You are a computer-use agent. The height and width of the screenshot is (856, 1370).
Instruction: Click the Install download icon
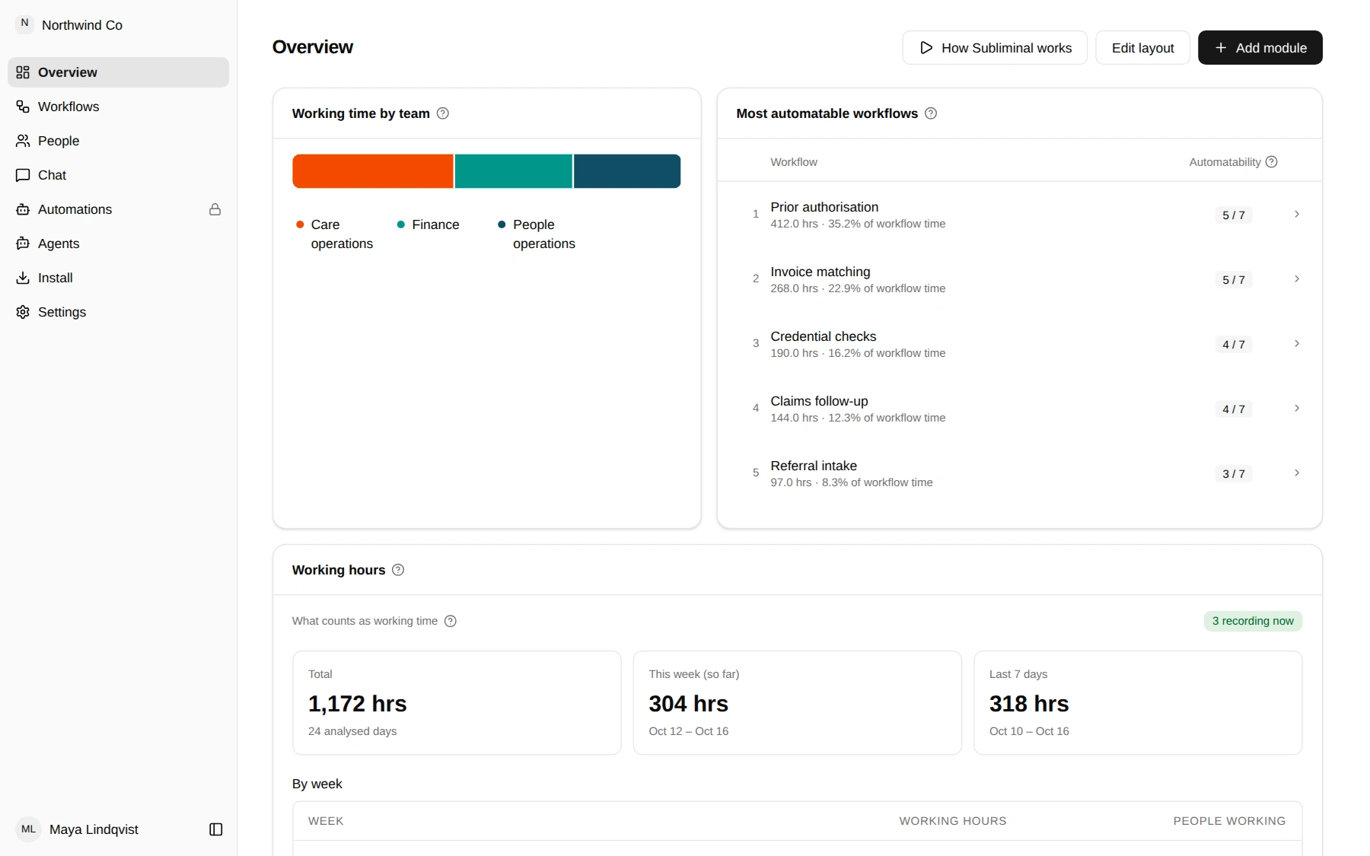(x=23, y=278)
